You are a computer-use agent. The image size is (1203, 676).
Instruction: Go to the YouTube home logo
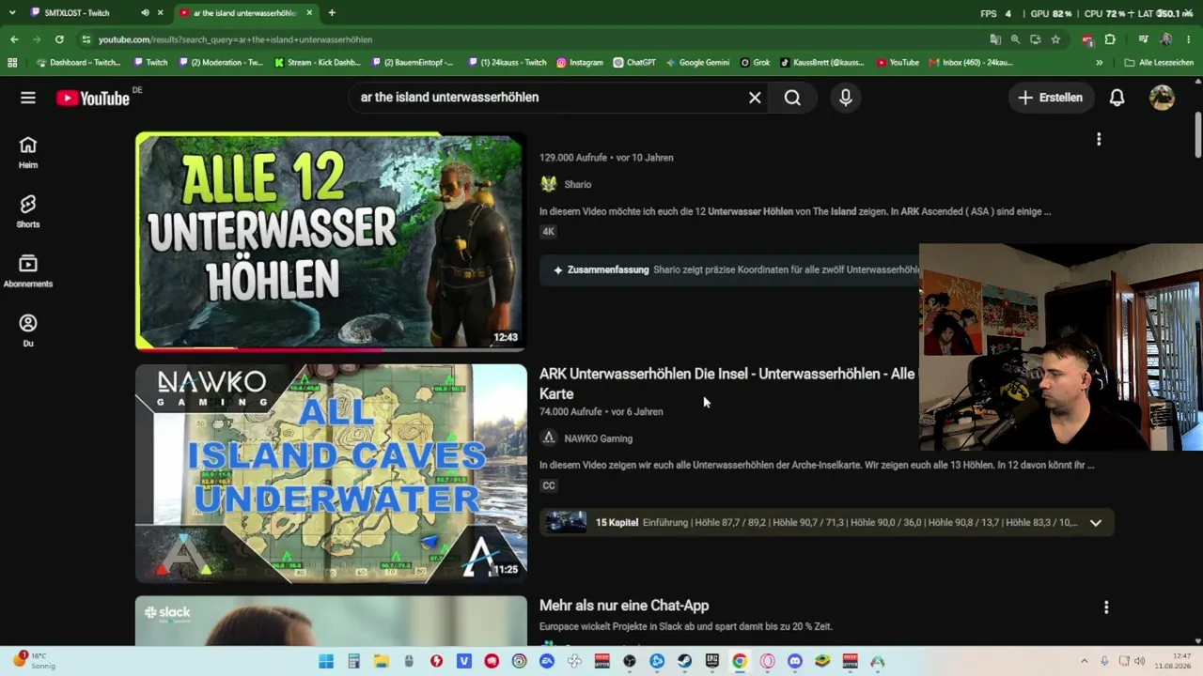coord(93,98)
